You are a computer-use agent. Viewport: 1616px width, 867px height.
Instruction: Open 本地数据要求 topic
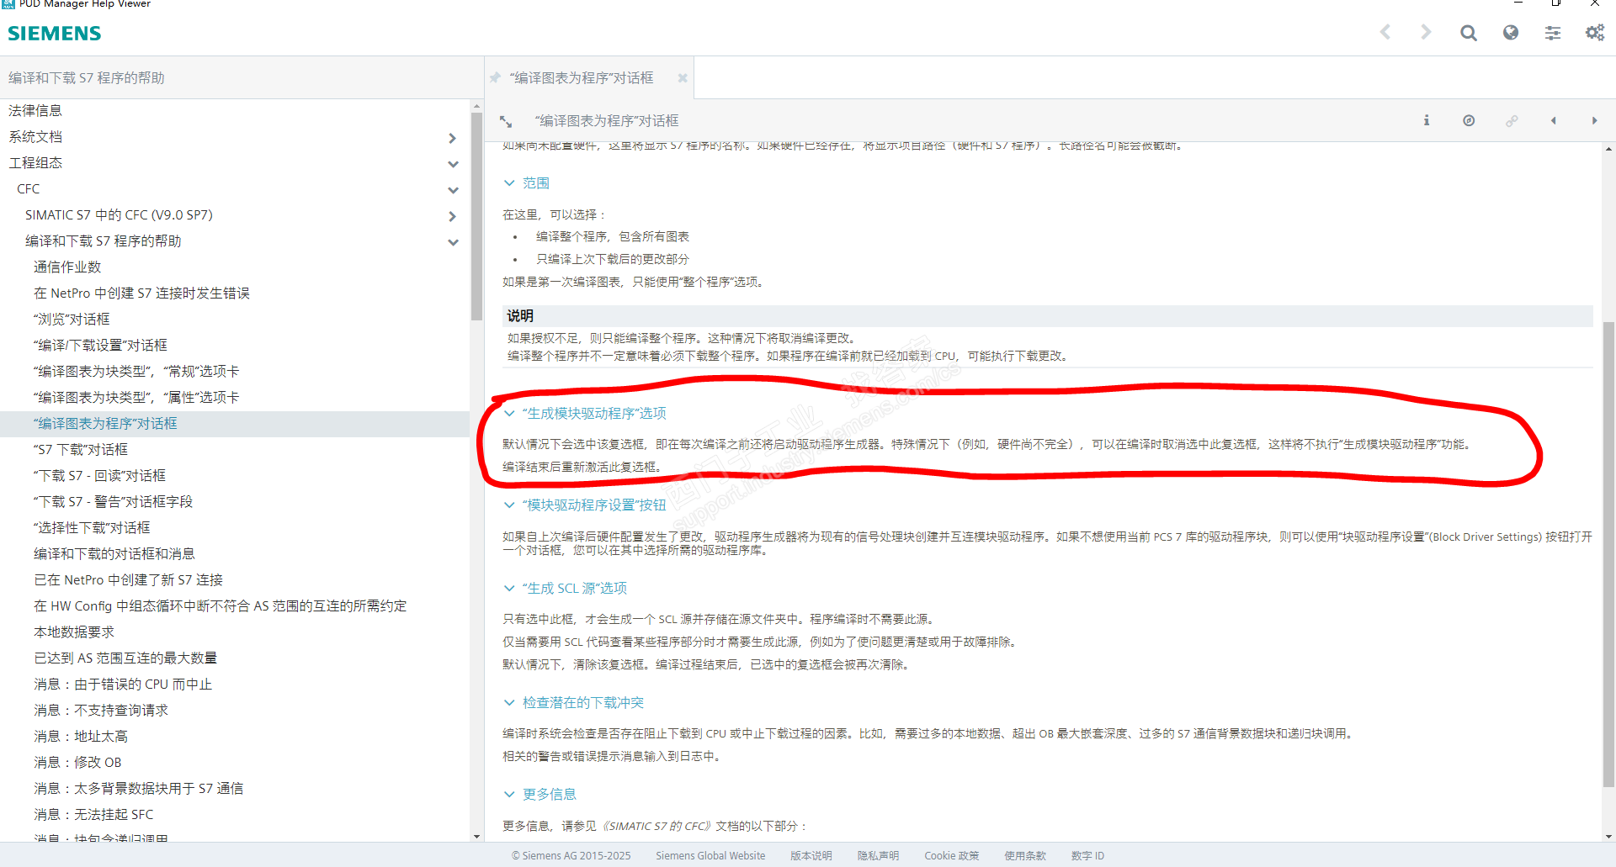(74, 632)
